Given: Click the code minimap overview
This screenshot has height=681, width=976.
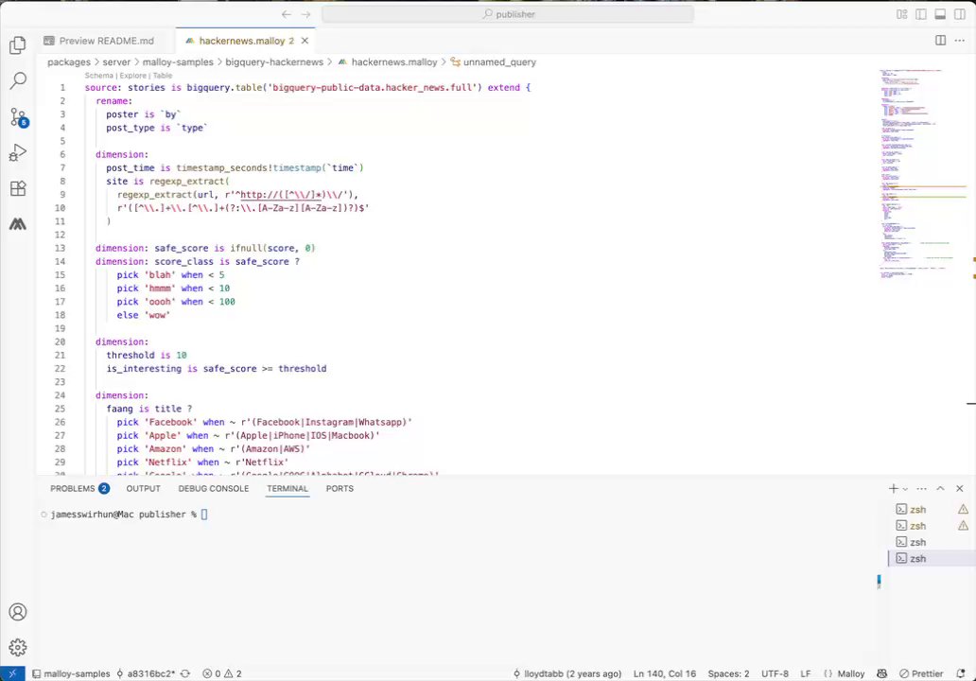Looking at the screenshot, I should click(x=924, y=174).
